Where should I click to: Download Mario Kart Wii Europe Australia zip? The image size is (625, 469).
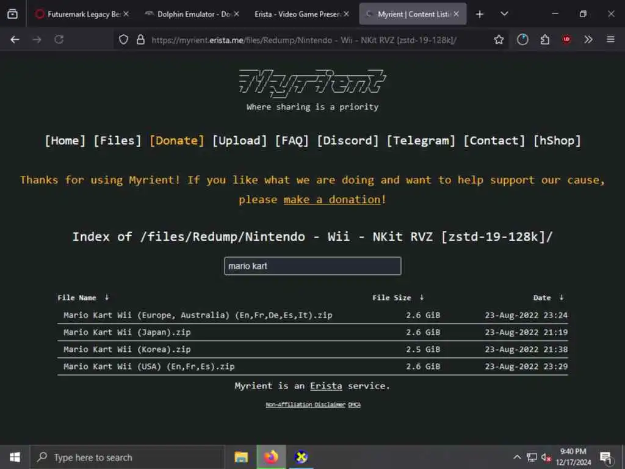pos(198,315)
